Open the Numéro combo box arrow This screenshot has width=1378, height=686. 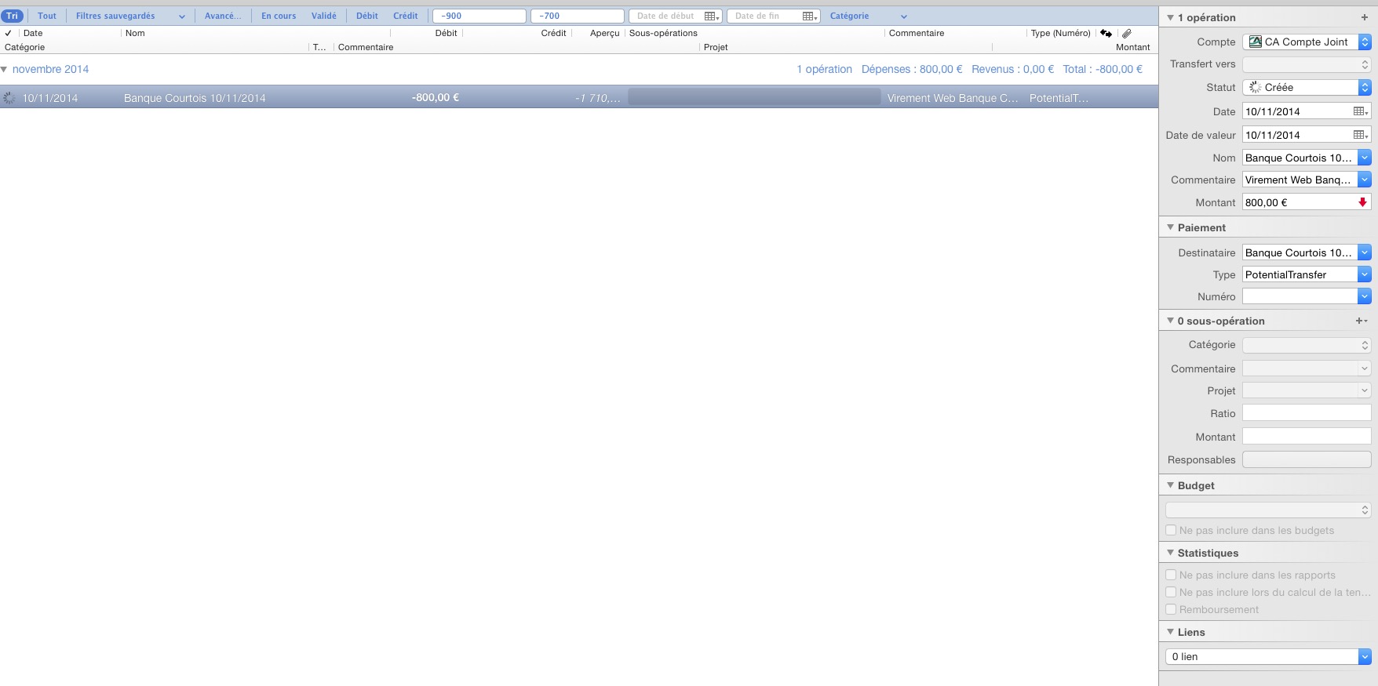tap(1365, 296)
